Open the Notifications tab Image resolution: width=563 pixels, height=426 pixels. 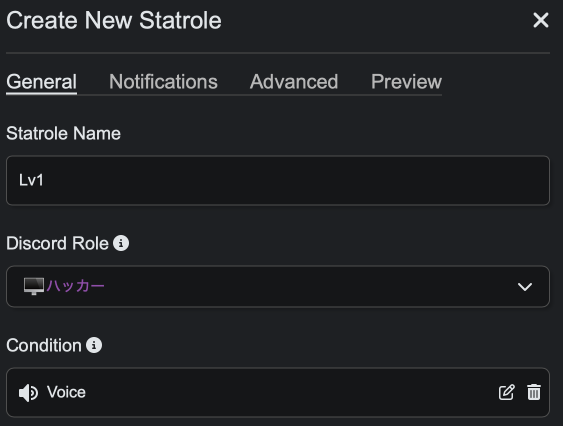163,82
